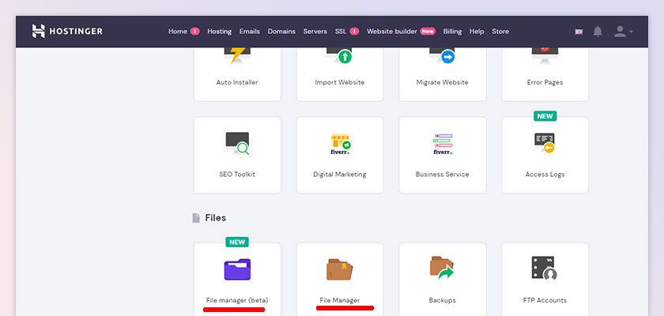The height and width of the screenshot is (316, 664).
Task: Click the Auto Installer label
Action: click(237, 82)
